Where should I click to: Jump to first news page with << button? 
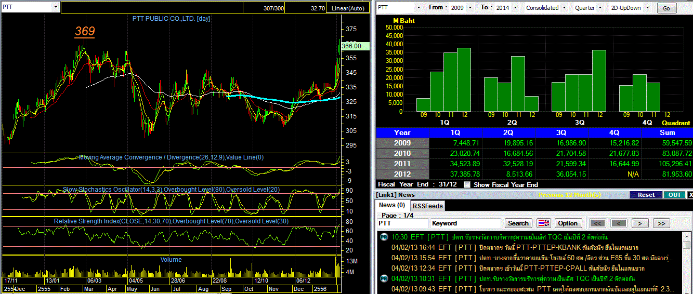click(598, 223)
